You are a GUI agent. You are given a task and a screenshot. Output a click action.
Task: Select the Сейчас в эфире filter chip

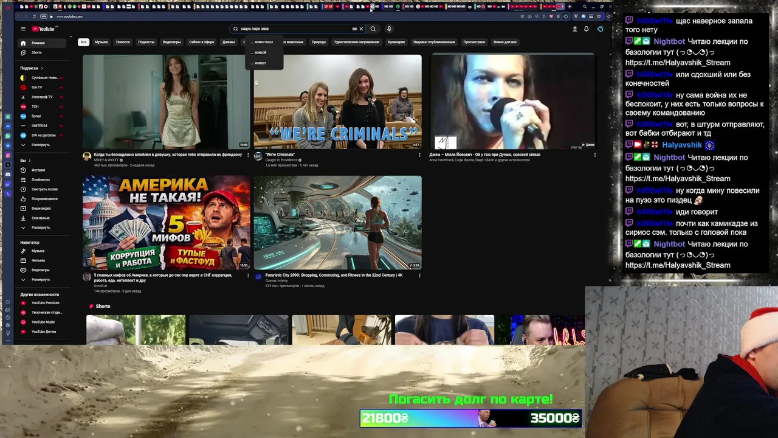[201, 42]
